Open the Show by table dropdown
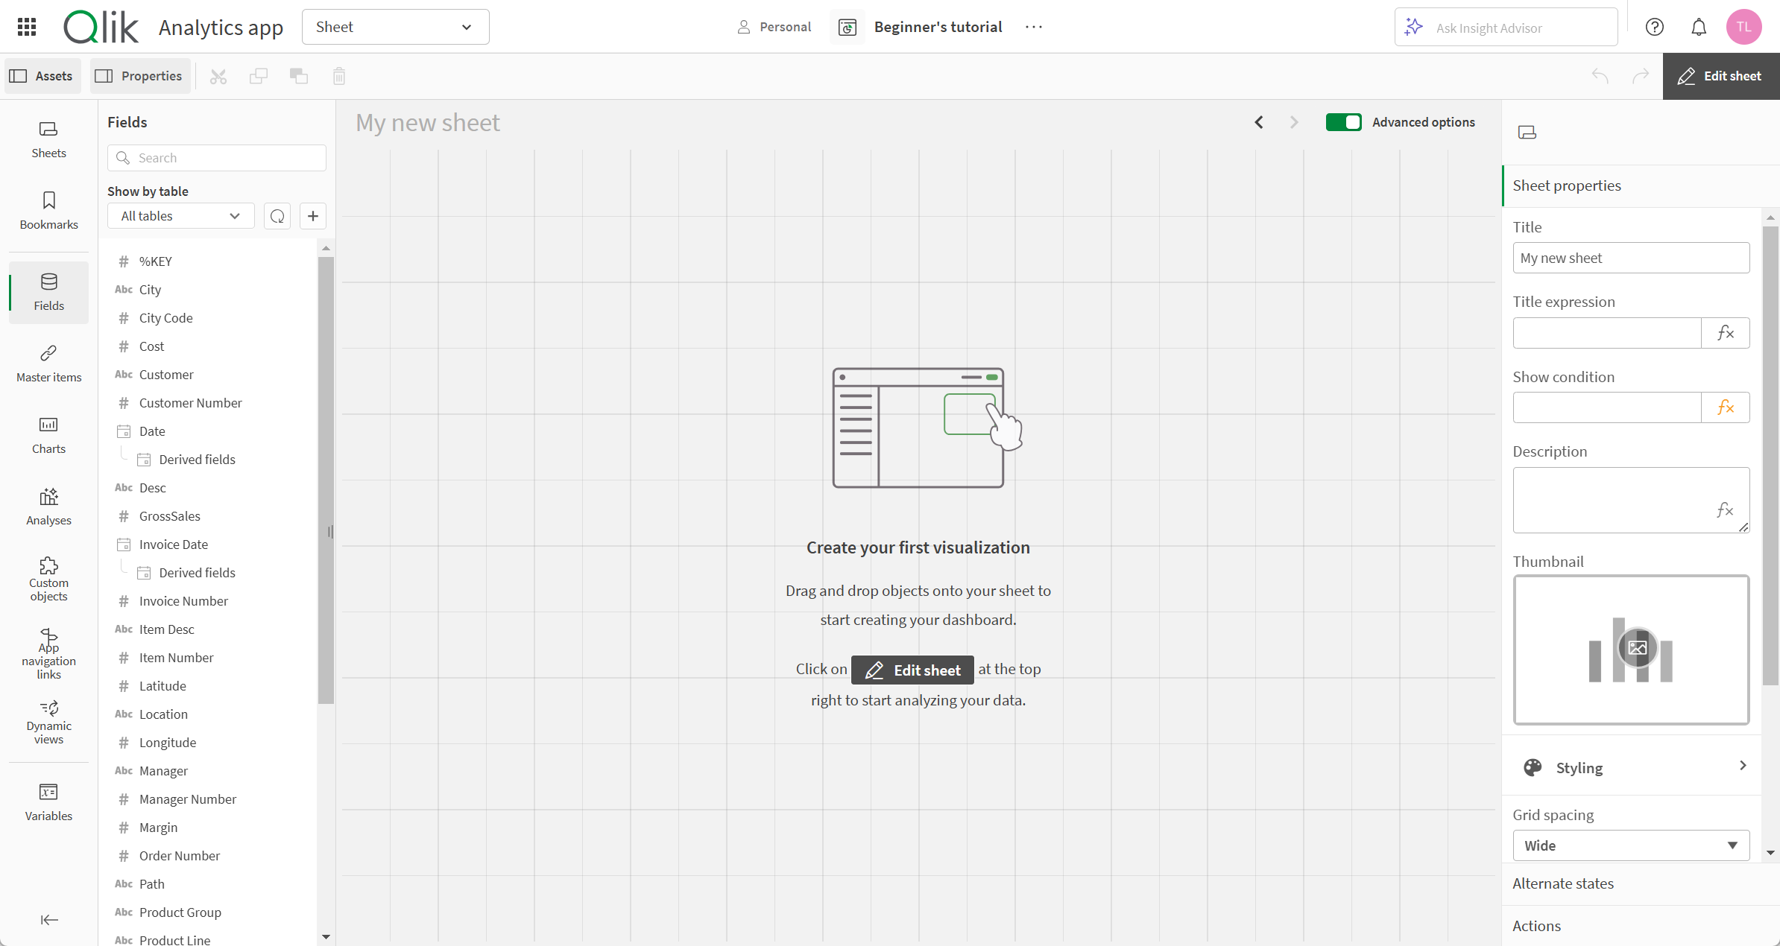The image size is (1780, 946). (180, 215)
